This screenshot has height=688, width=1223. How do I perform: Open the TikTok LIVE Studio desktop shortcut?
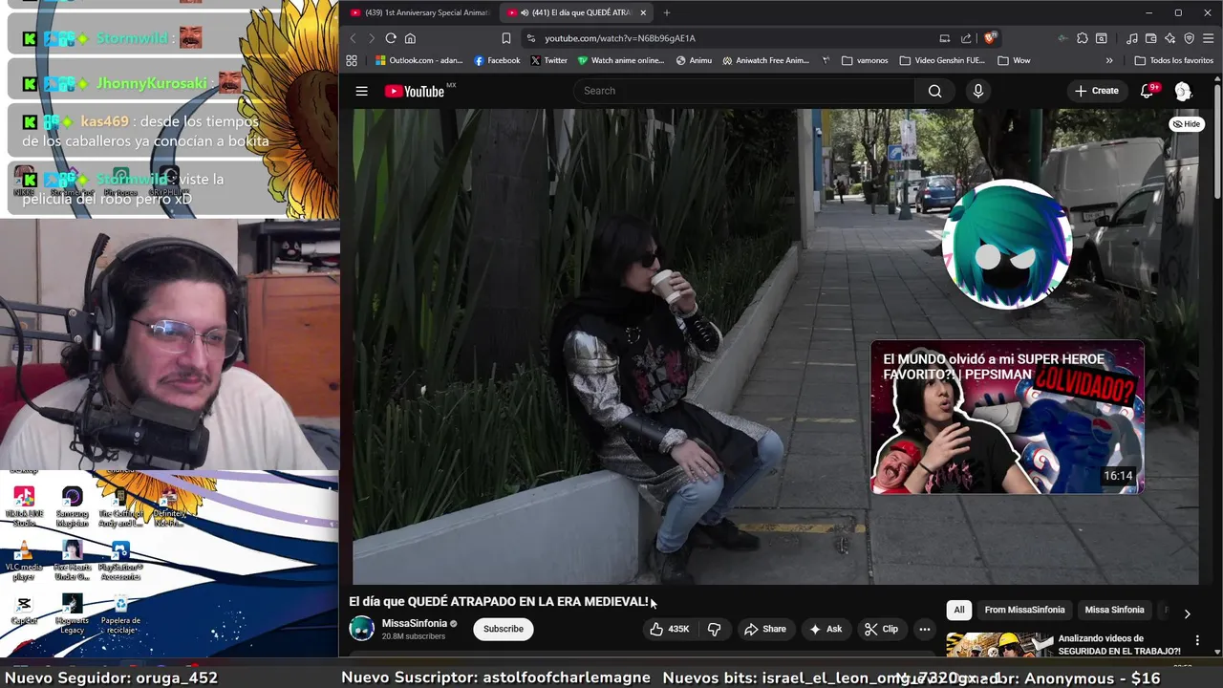pyautogui.click(x=24, y=505)
